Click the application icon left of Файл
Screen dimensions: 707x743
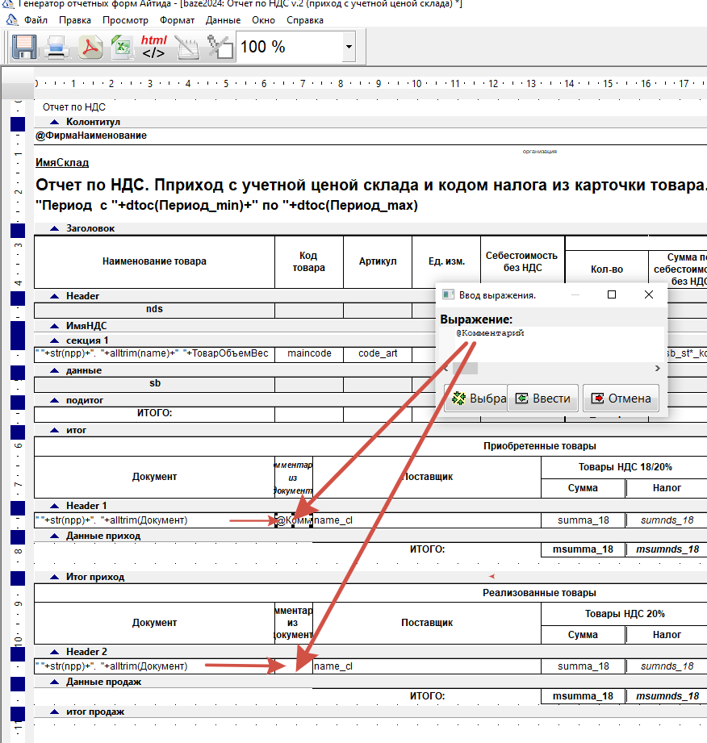11,20
